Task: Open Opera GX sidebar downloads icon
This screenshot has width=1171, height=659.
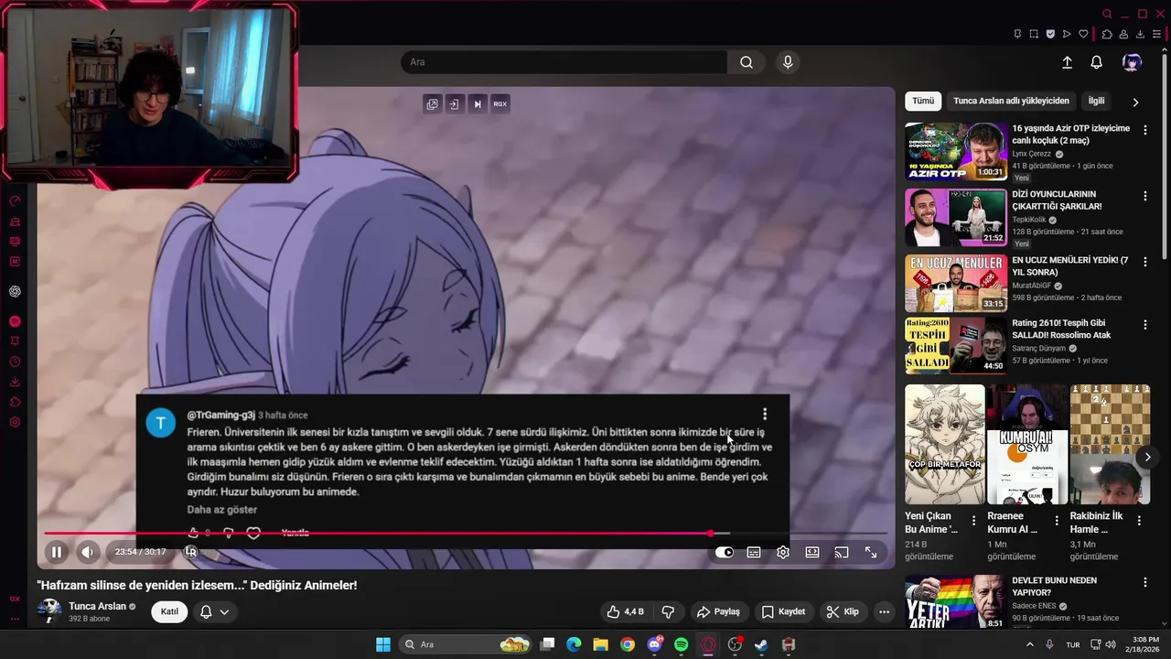Action: (x=15, y=382)
